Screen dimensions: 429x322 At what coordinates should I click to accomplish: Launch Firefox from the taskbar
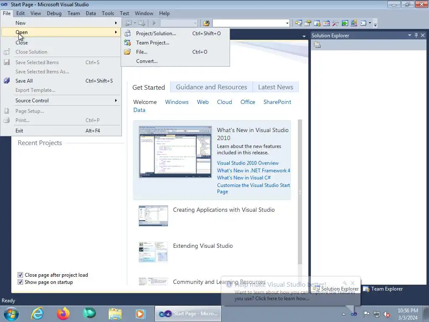click(x=63, y=314)
